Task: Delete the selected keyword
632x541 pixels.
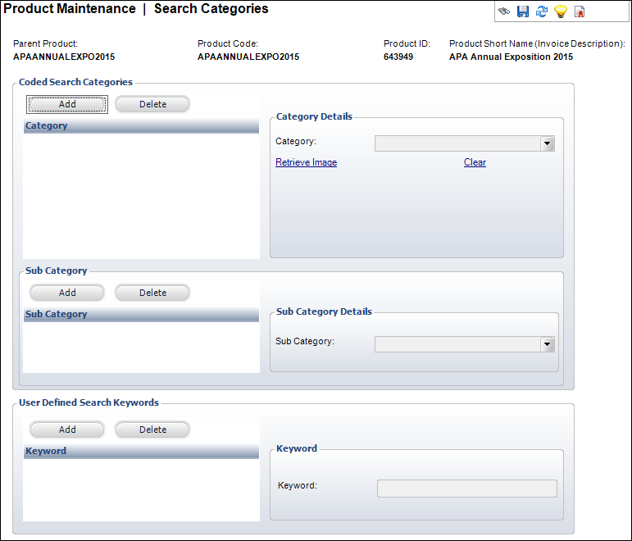Action: (152, 430)
